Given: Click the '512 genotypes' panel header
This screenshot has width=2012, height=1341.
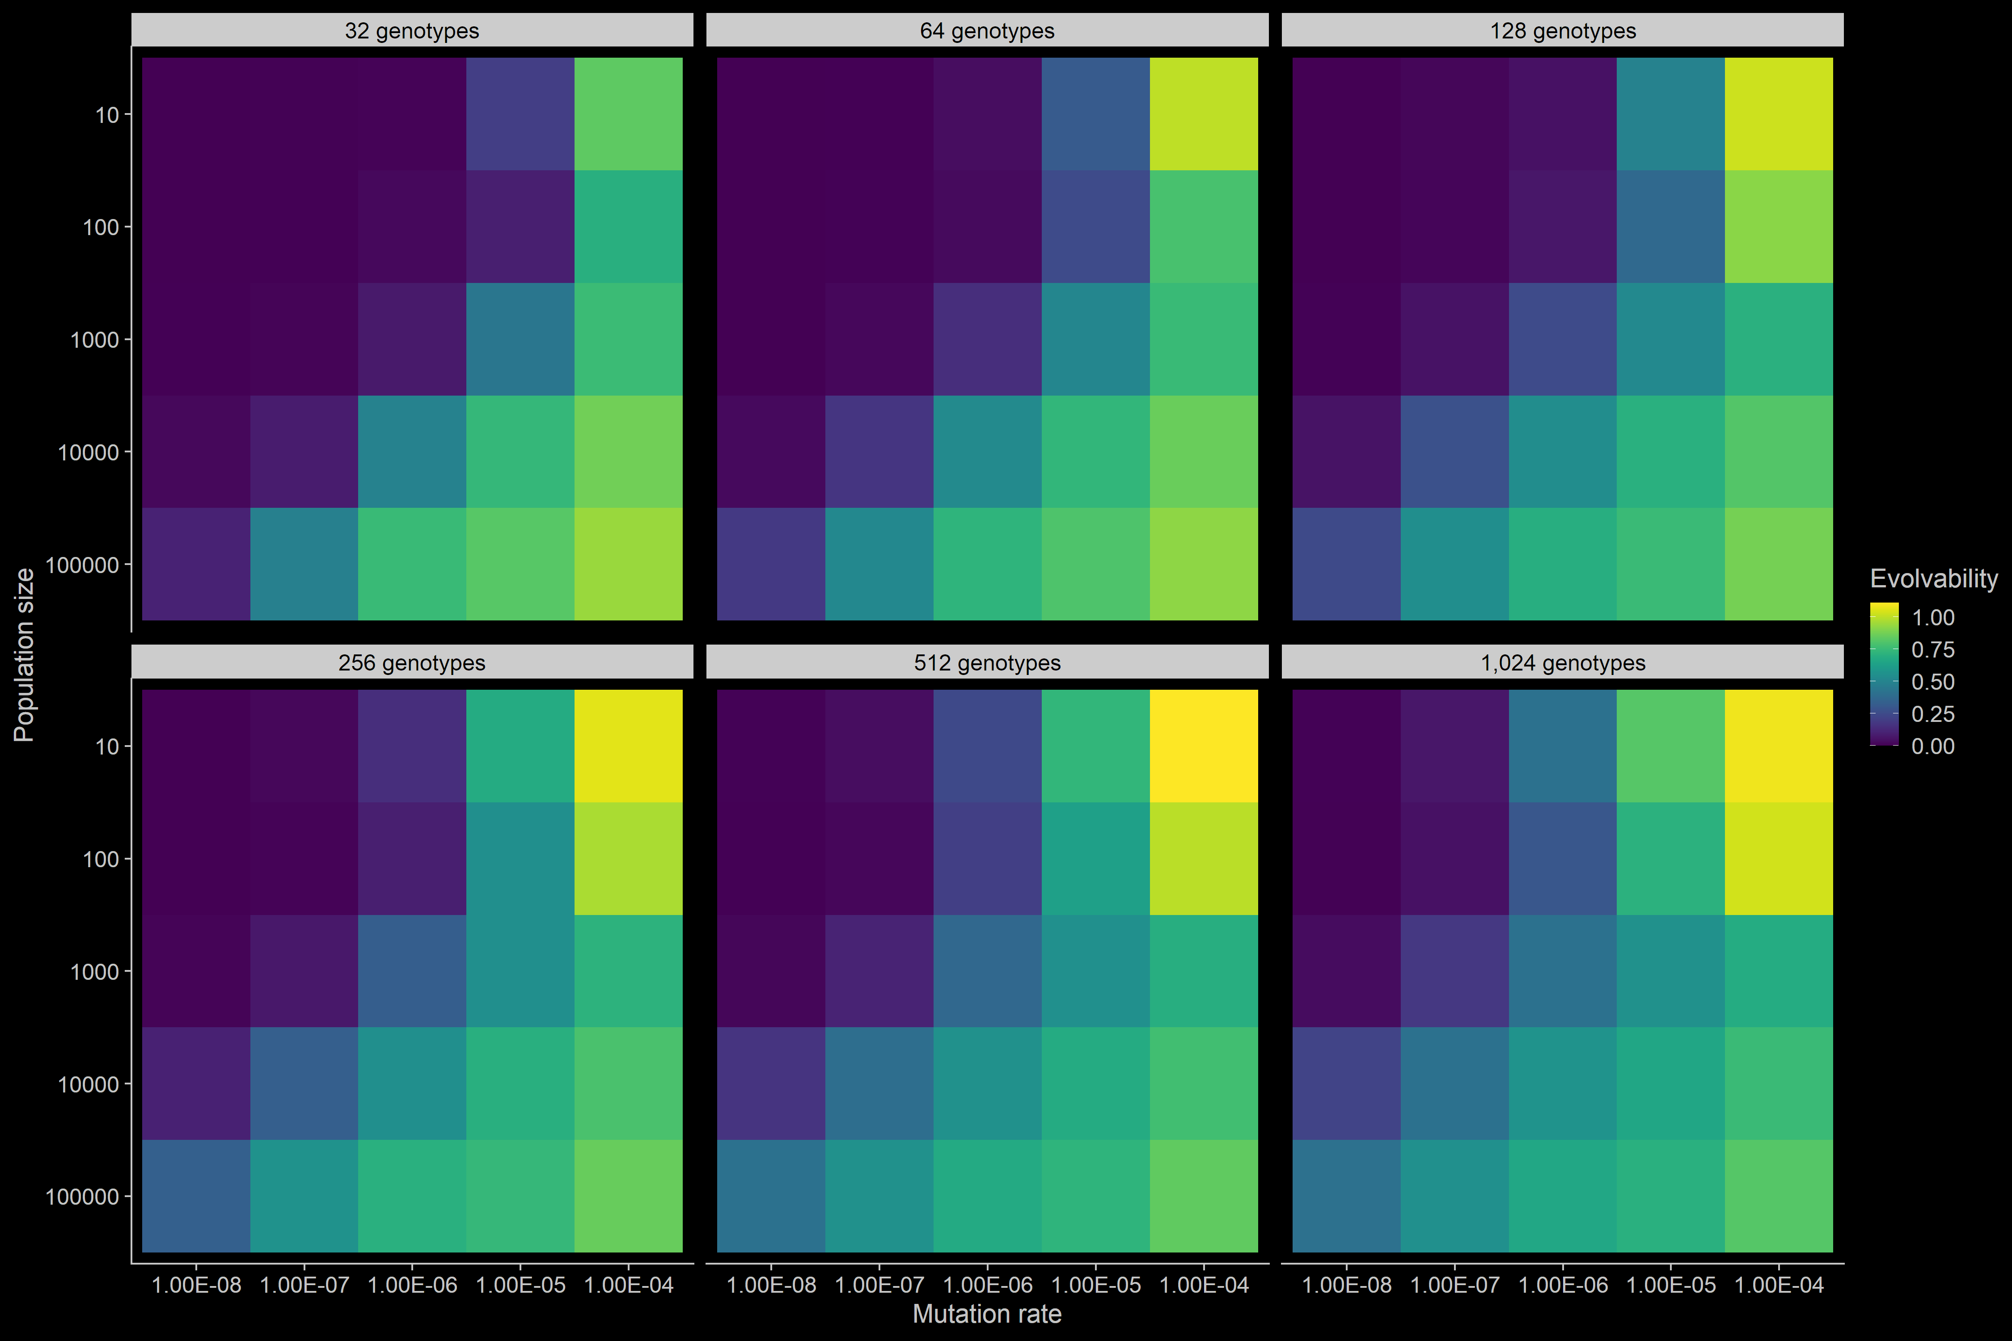Looking at the screenshot, I should [x=987, y=662].
